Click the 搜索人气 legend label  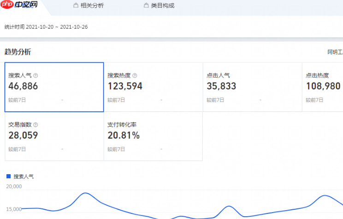tap(24, 176)
